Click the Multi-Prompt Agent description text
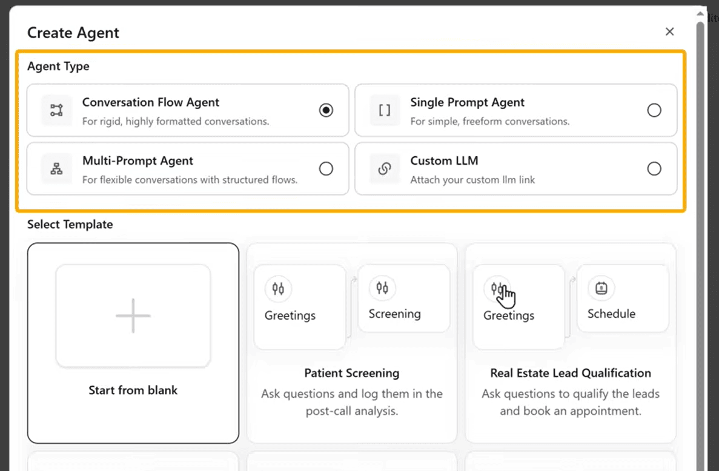The image size is (719, 471). click(190, 180)
